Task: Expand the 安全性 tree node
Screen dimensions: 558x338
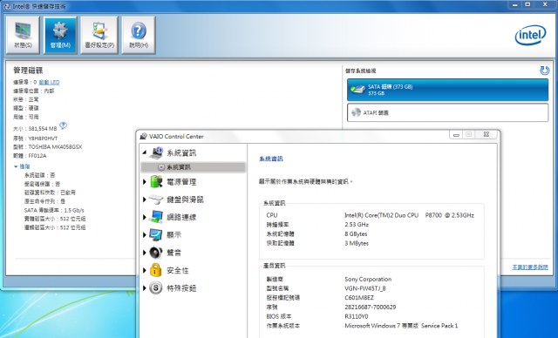Action: point(145,270)
